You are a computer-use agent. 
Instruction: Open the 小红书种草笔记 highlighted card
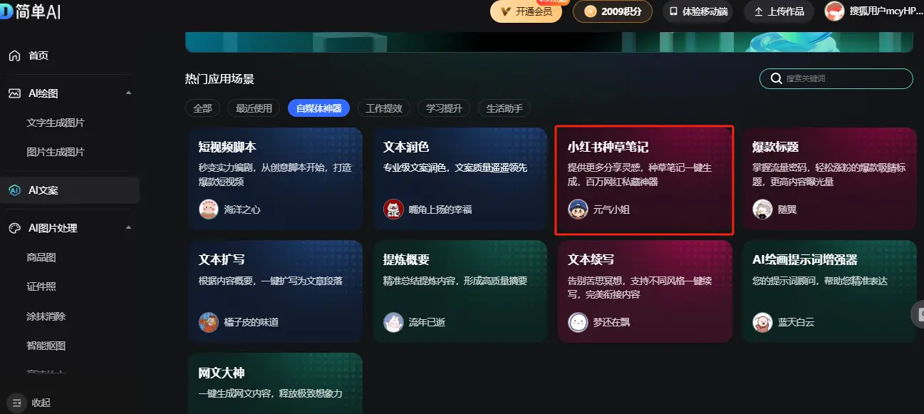point(644,177)
